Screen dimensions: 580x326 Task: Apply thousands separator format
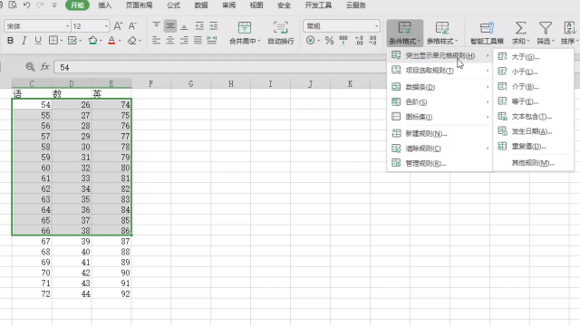(x=343, y=40)
